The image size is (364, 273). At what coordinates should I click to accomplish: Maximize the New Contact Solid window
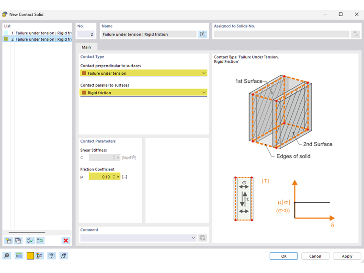tap(341, 14)
